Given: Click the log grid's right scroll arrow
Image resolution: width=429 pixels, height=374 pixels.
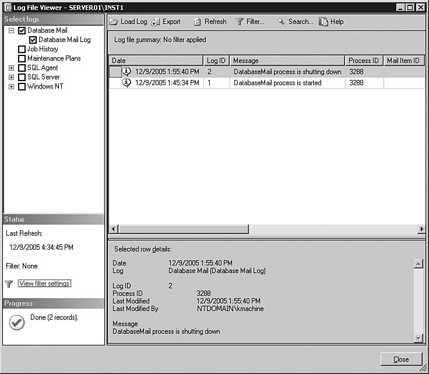Looking at the screenshot, I should [x=421, y=229].
